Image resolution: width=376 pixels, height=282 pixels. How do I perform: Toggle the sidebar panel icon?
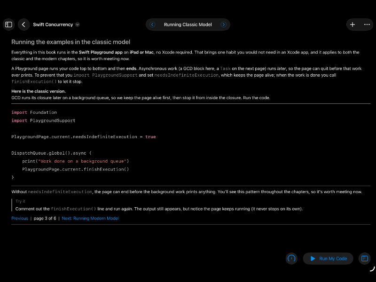8,24
